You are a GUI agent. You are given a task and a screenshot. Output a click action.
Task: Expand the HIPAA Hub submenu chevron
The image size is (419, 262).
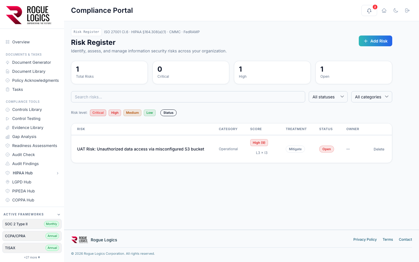(58, 173)
